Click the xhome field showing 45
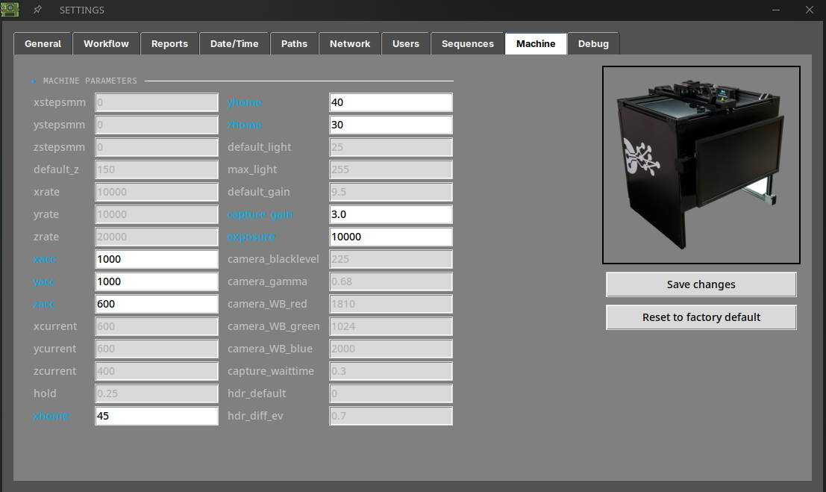Screen dimensions: 826x492 pyautogui.click(x=157, y=416)
